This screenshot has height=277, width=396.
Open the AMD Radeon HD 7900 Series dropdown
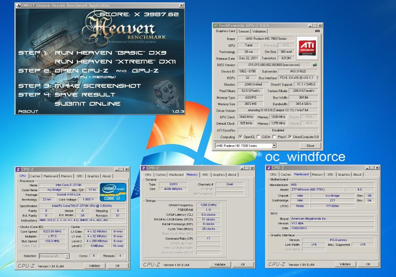click(274, 146)
